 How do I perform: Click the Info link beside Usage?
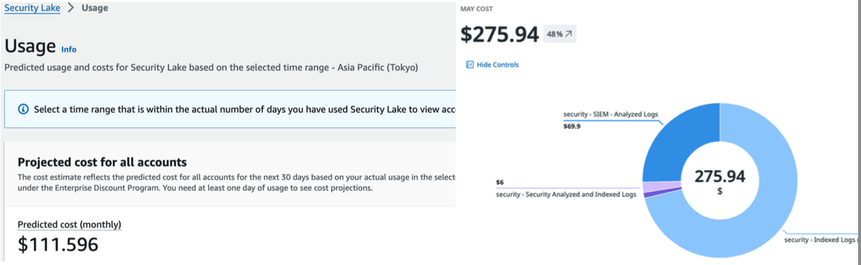69,49
